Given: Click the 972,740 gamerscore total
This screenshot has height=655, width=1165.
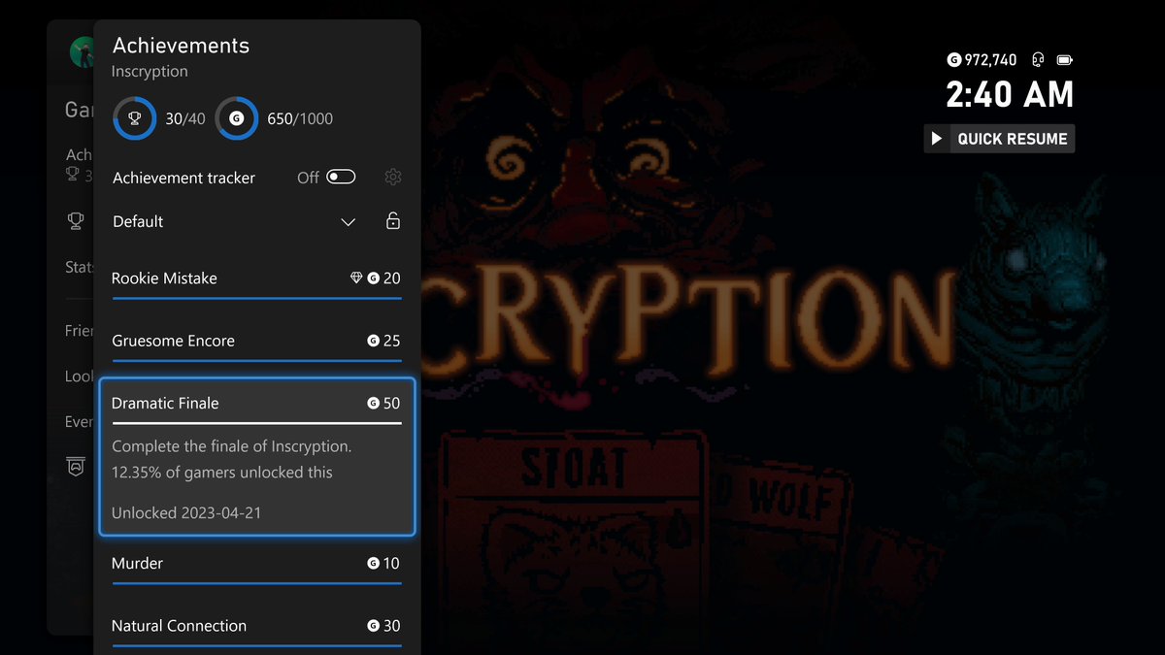Looking at the screenshot, I should (990, 60).
